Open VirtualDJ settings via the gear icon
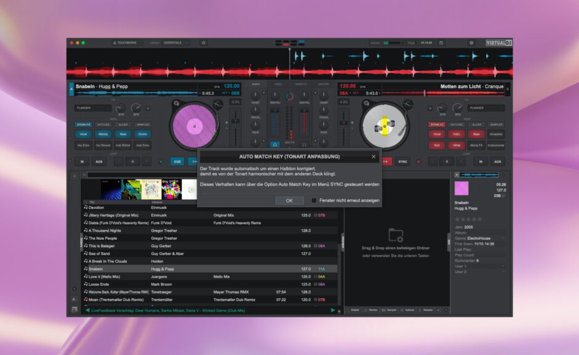The height and width of the screenshot is (355, 579). coord(470,43)
